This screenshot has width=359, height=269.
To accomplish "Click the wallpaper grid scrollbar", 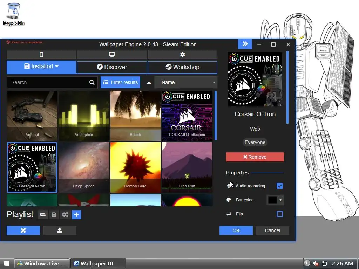I will (216, 116).
